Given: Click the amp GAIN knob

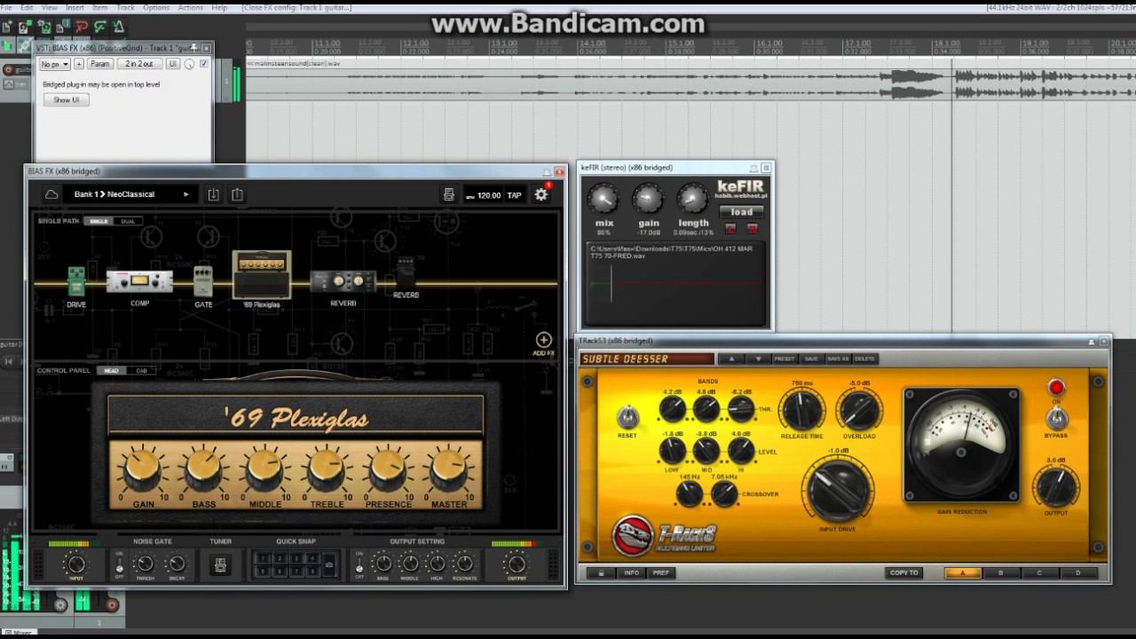Looking at the screenshot, I should [x=143, y=469].
